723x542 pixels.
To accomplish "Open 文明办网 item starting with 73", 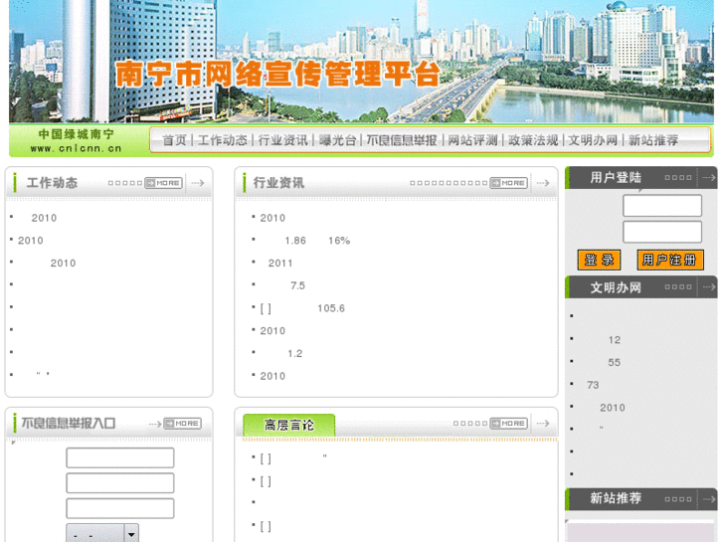I will click(593, 385).
